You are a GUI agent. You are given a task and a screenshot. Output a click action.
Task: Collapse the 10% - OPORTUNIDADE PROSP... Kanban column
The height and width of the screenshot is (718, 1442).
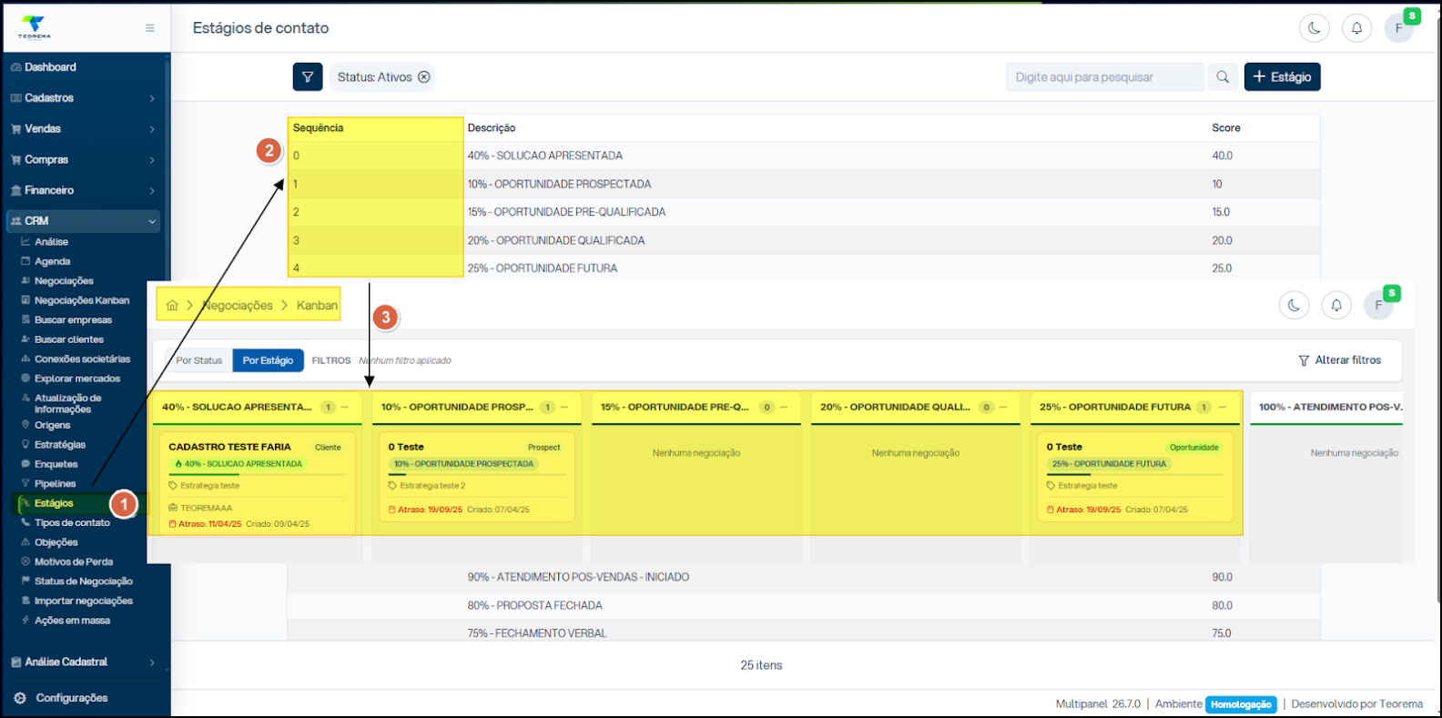(x=564, y=408)
